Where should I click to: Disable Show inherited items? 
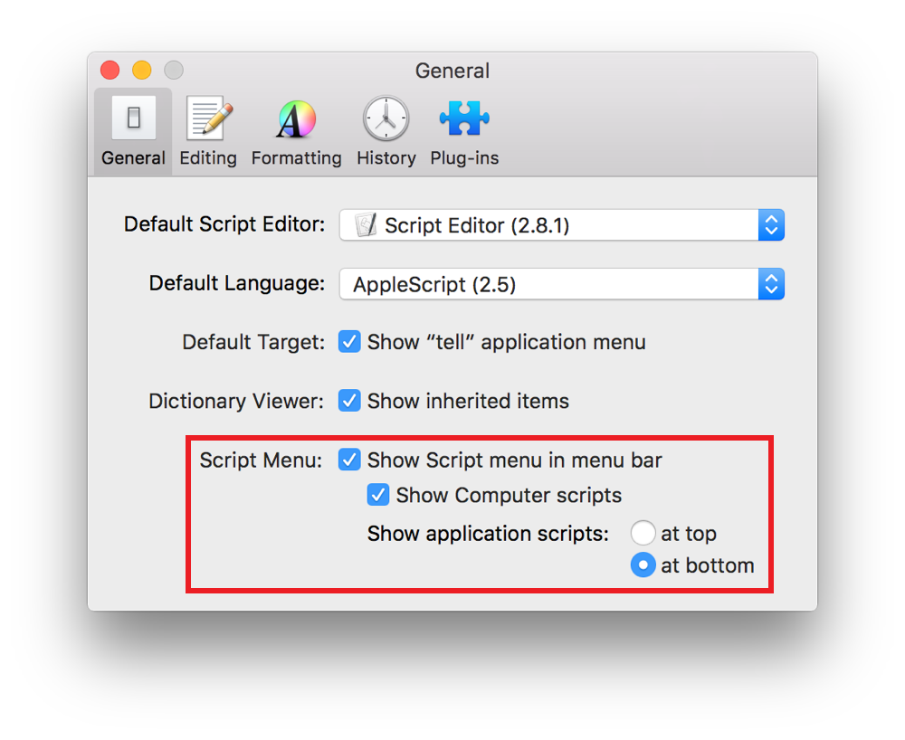(x=349, y=401)
